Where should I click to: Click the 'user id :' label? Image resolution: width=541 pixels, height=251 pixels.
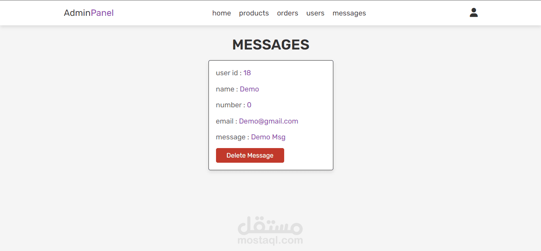tap(229, 73)
